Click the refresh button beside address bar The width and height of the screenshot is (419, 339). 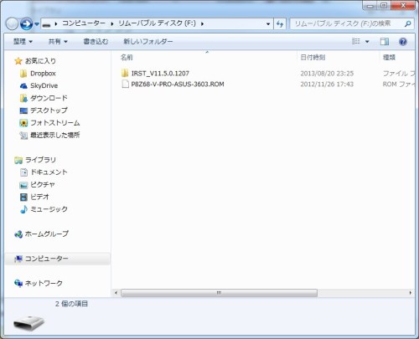[280, 24]
